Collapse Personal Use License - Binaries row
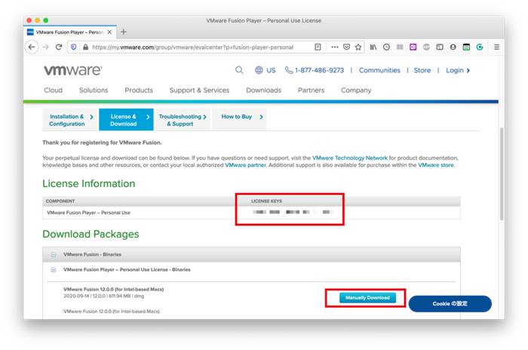The height and width of the screenshot is (350, 528). pos(54,270)
